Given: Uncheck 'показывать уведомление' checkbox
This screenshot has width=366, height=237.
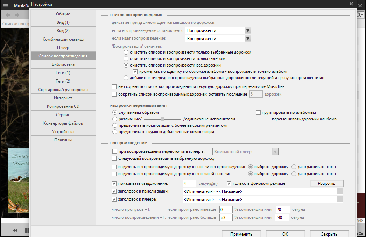Looking at the screenshot, I should (114, 183).
